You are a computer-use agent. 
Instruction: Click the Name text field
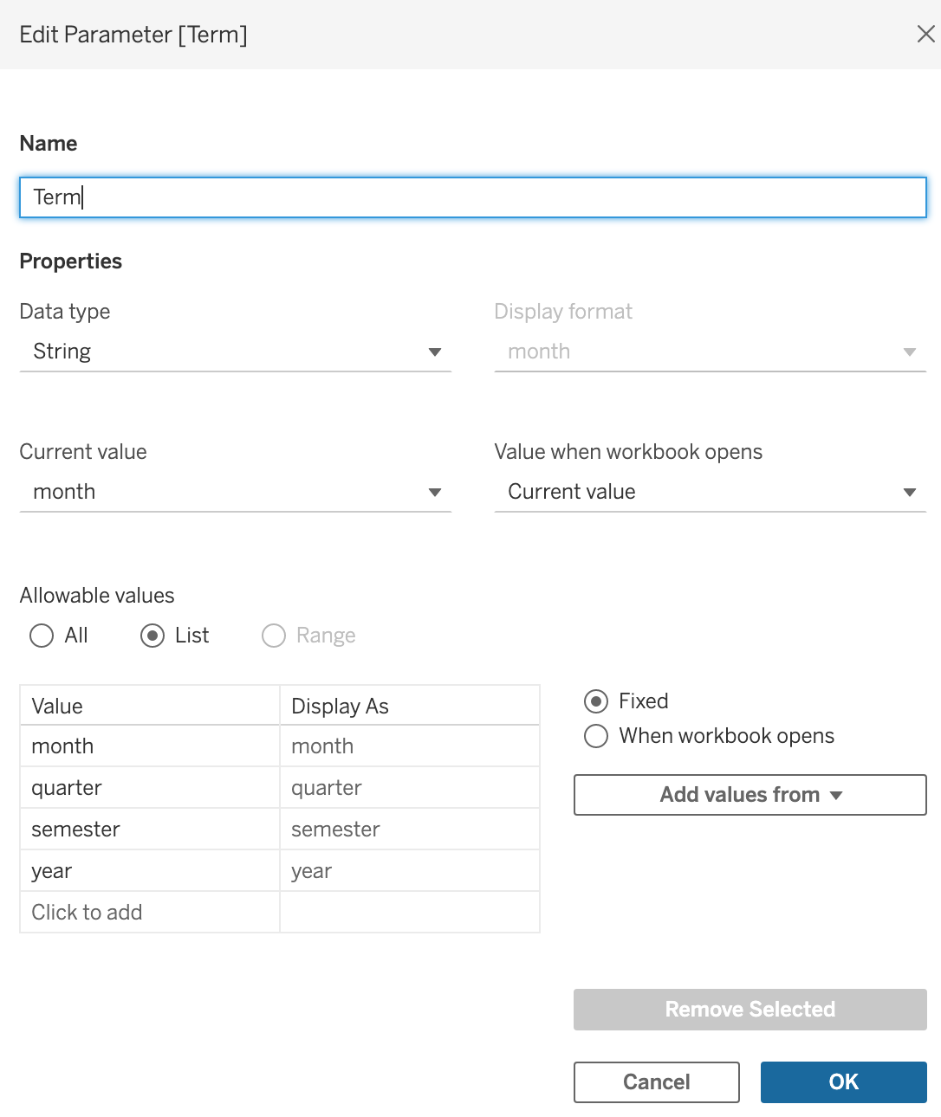[x=473, y=197]
